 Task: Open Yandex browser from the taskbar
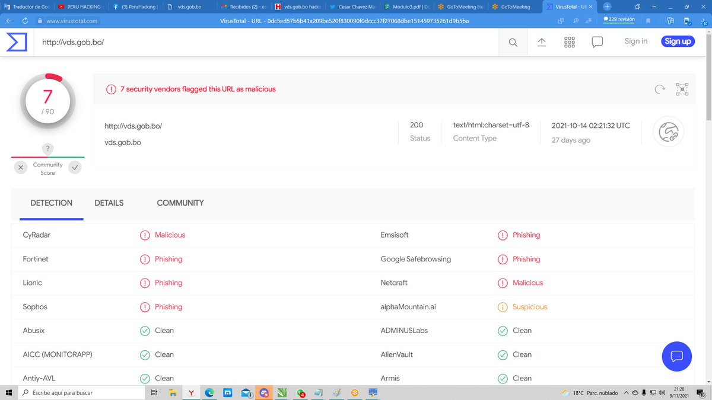tap(191, 393)
